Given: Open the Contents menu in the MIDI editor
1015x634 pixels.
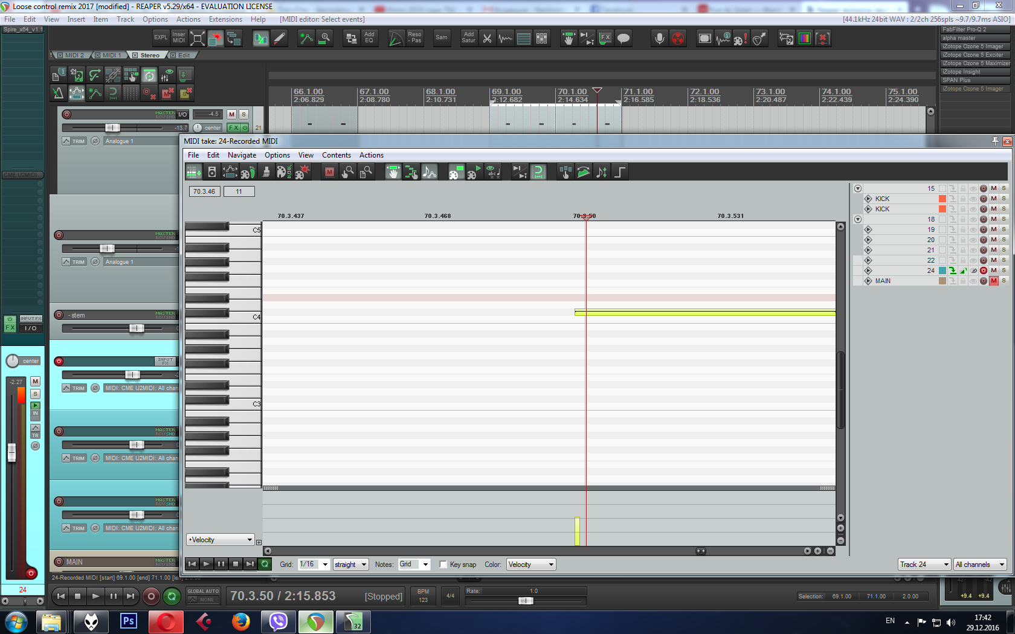Looking at the screenshot, I should pyautogui.click(x=337, y=155).
